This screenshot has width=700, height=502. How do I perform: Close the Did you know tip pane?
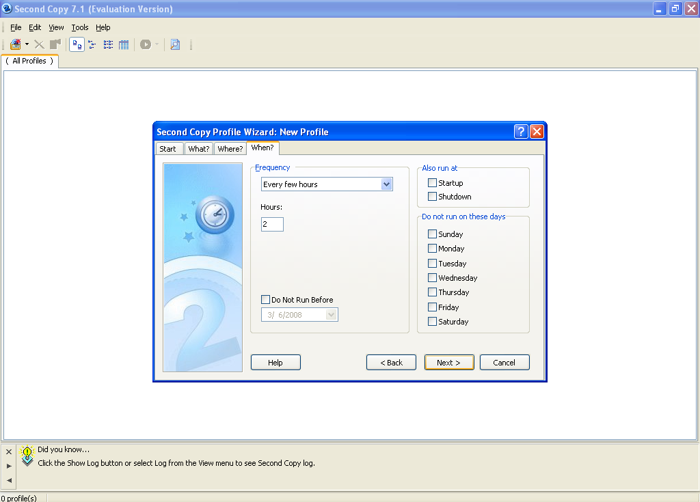coord(9,452)
